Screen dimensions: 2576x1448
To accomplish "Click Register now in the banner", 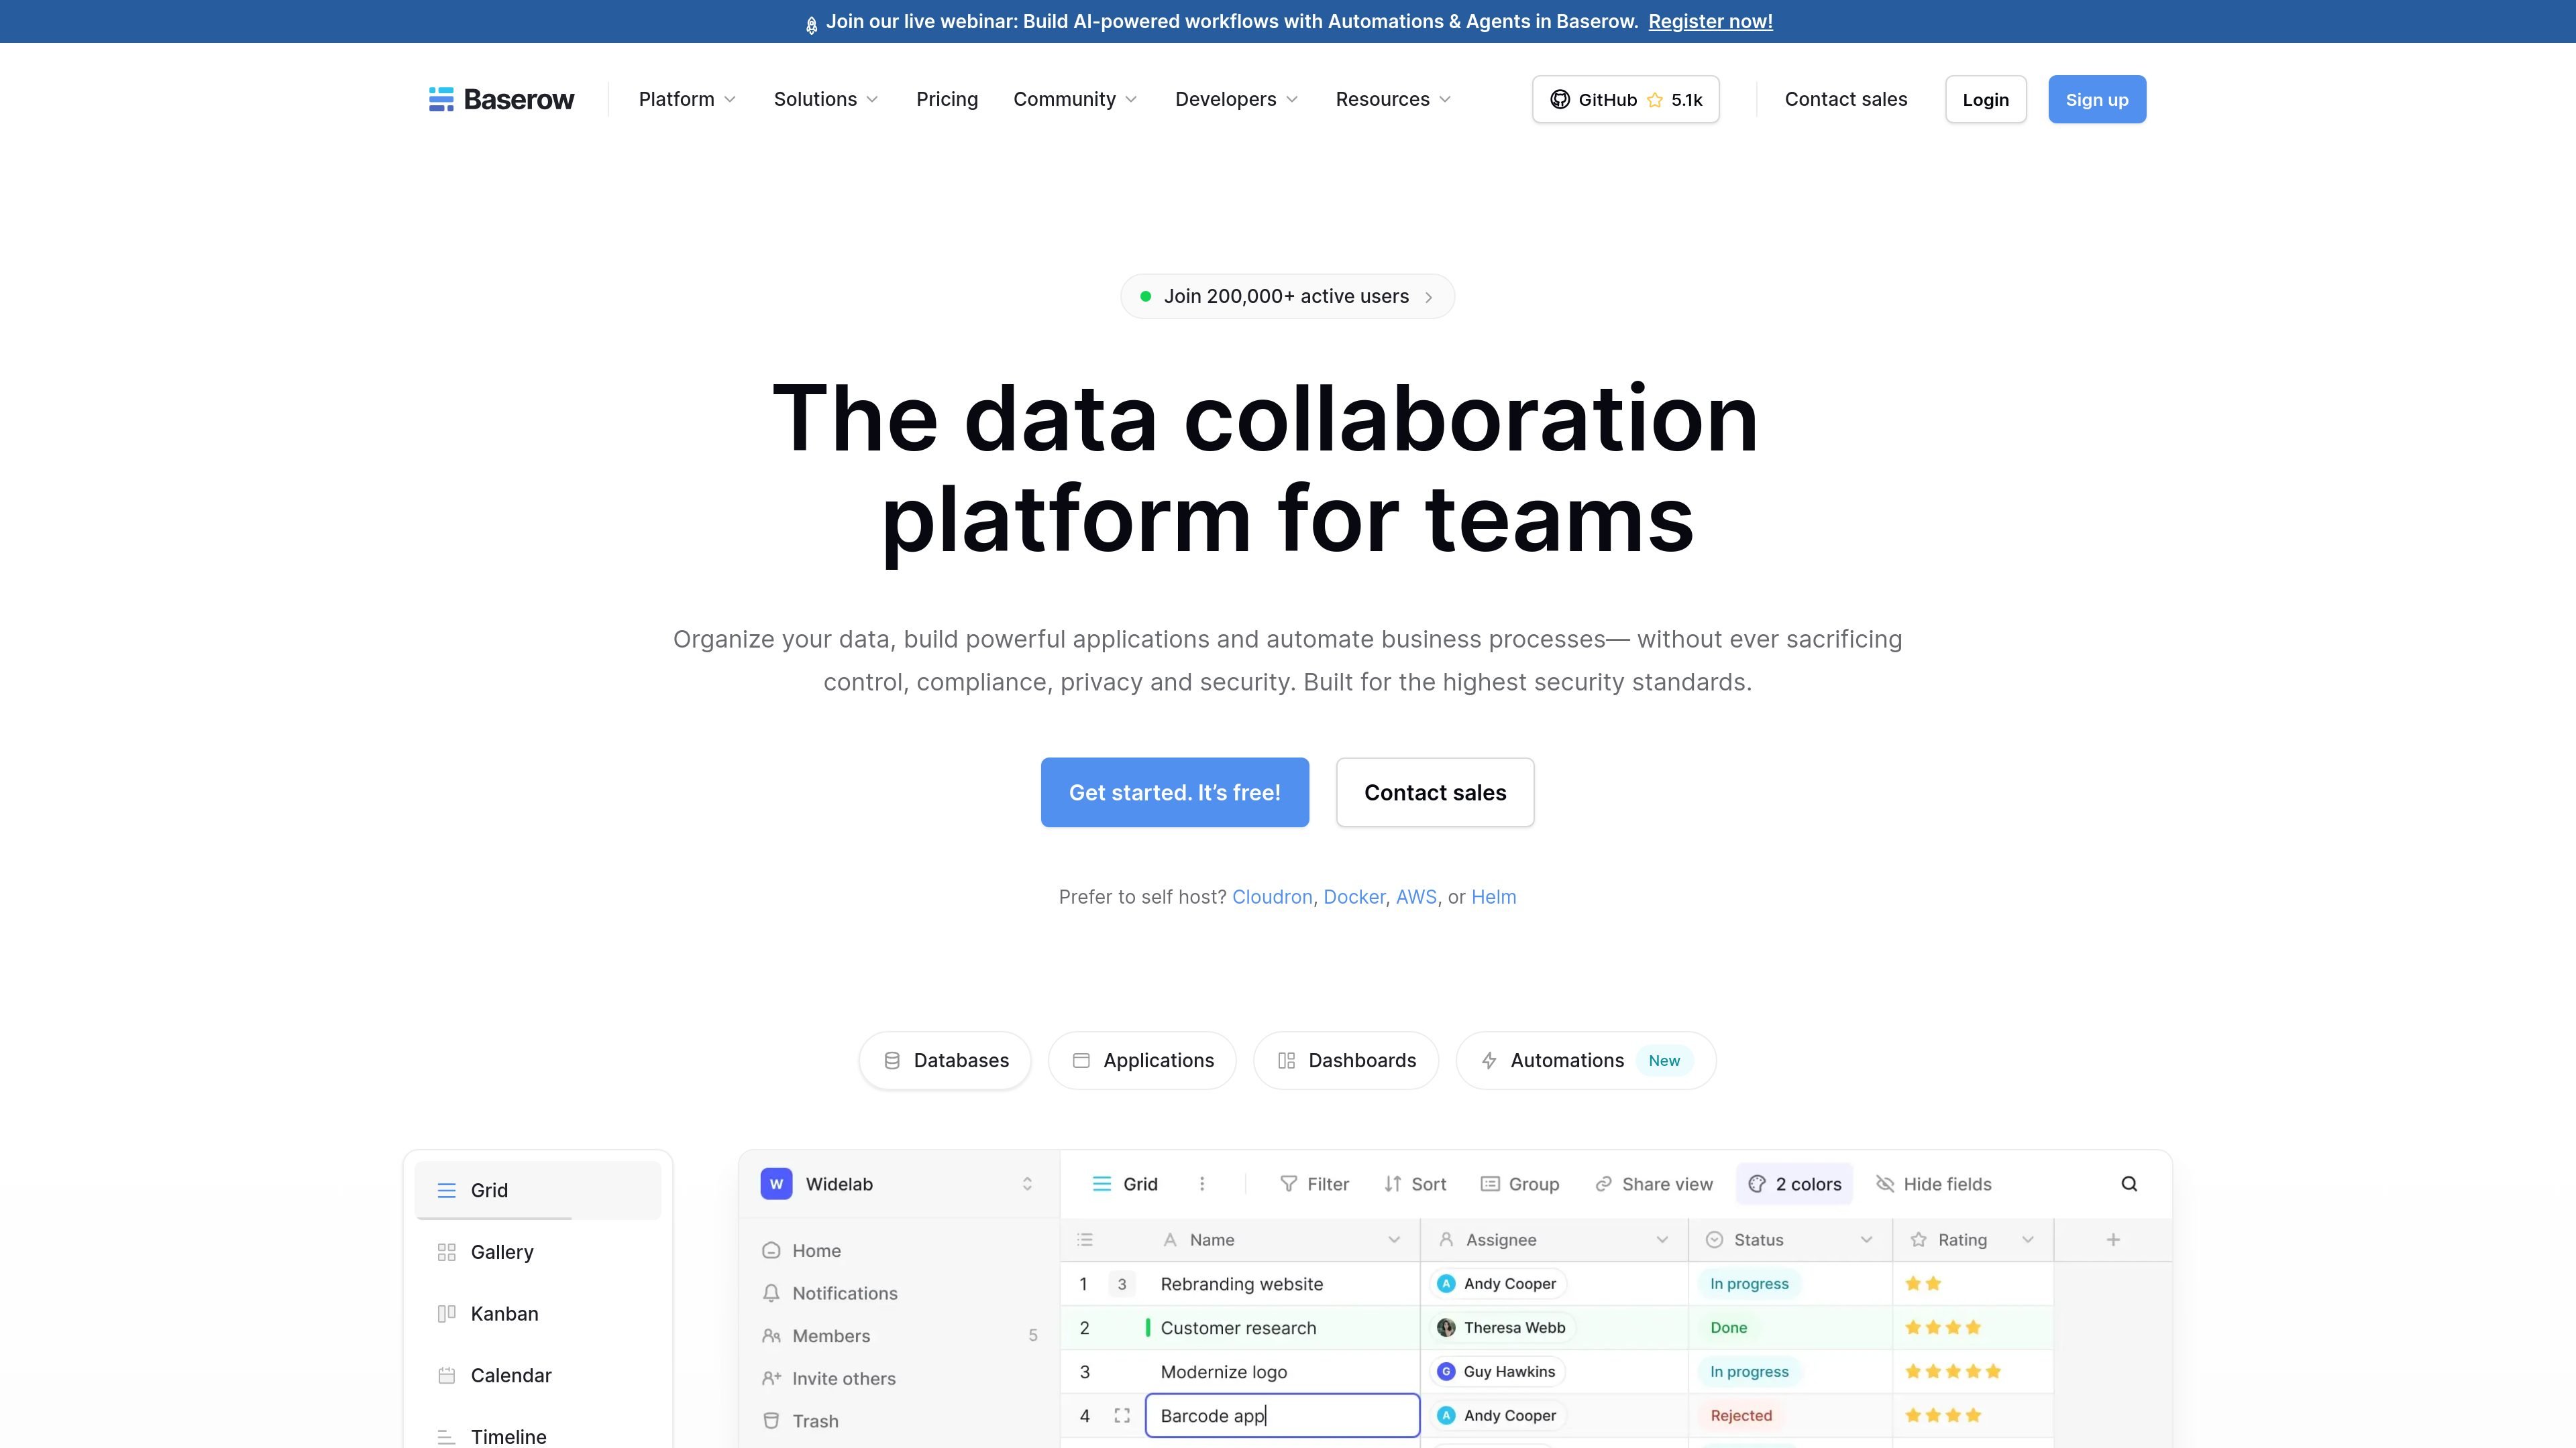I will coord(1710,21).
